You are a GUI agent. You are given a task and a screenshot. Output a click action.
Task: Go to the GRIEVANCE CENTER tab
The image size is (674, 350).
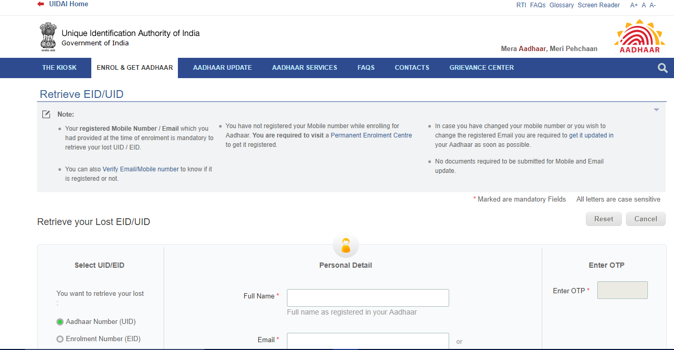click(481, 68)
